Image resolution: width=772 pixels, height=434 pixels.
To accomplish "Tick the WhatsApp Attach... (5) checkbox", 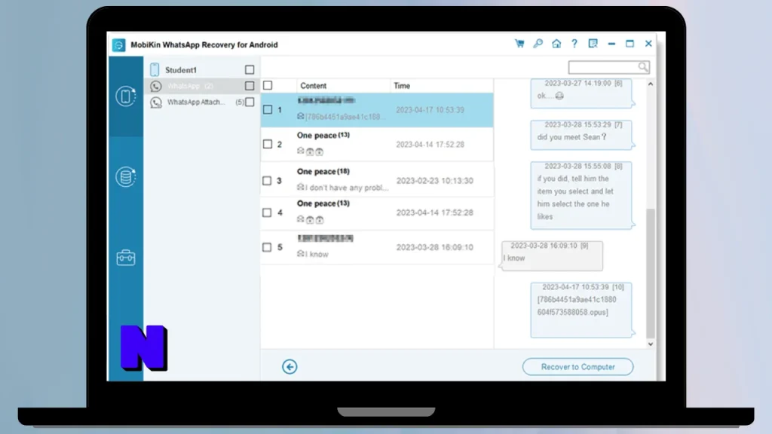I will (250, 102).
